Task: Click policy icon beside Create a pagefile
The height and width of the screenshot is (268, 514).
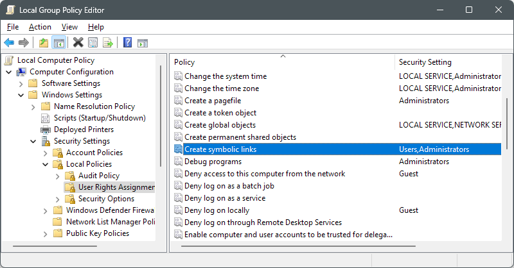Action: [x=178, y=101]
